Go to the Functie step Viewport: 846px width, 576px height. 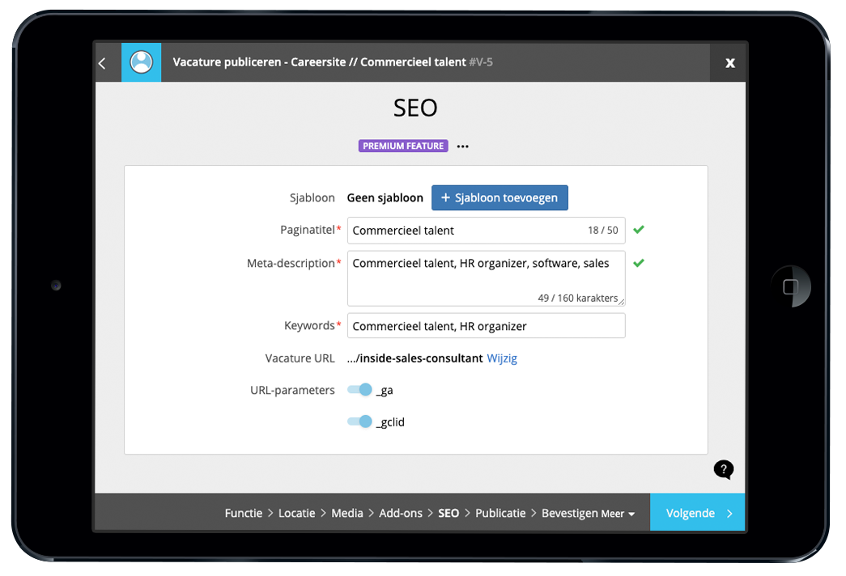click(x=244, y=513)
